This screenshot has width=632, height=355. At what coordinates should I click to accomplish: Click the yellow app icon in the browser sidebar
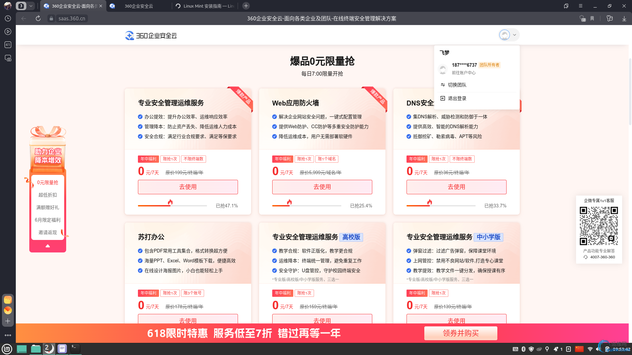pyautogui.click(x=8, y=300)
